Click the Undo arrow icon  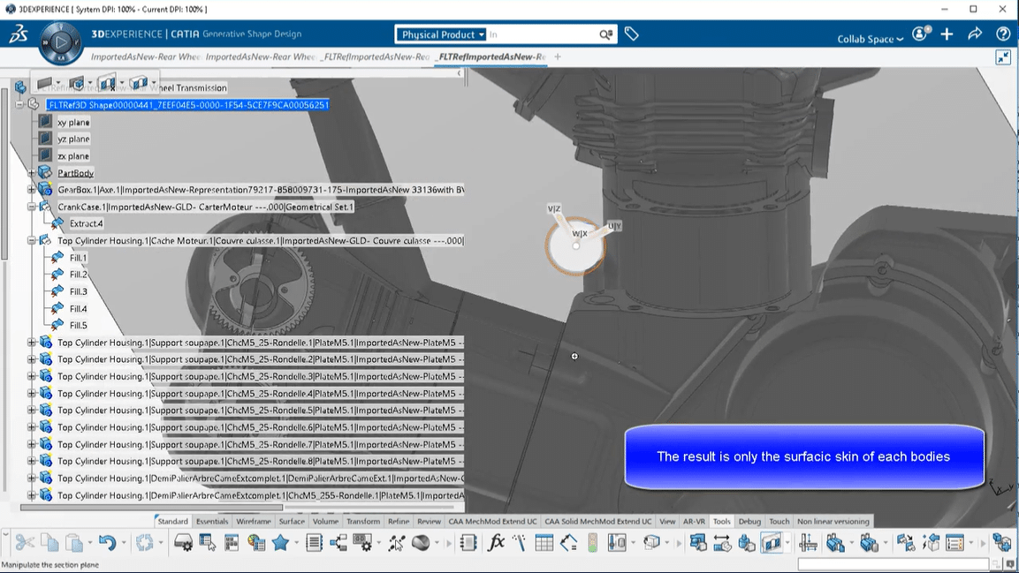[107, 542]
